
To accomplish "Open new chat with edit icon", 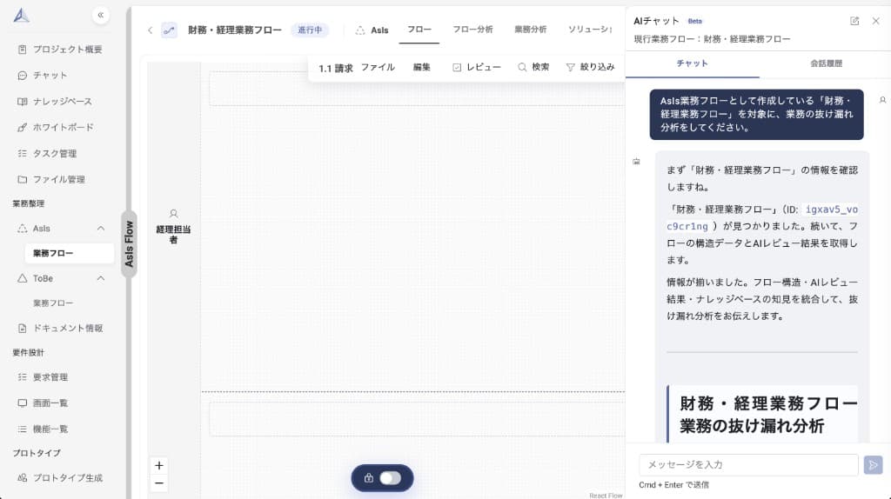I will [x=854, y=21].
